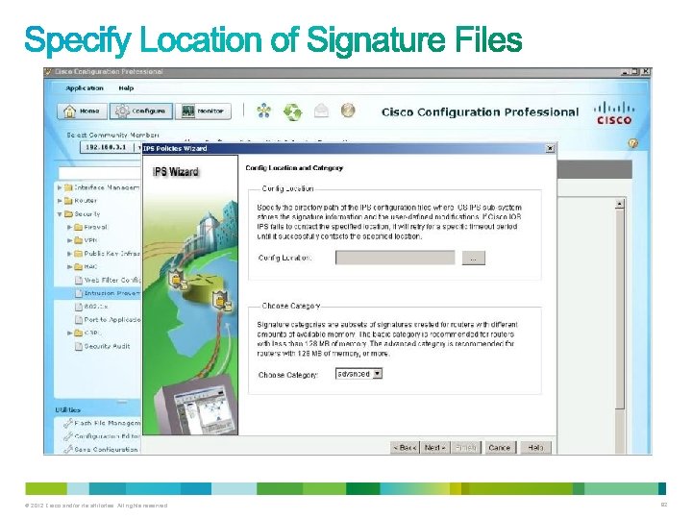692x519 pixels.
Task: Click the small help icon below Cisco logo
Action: 632,143
